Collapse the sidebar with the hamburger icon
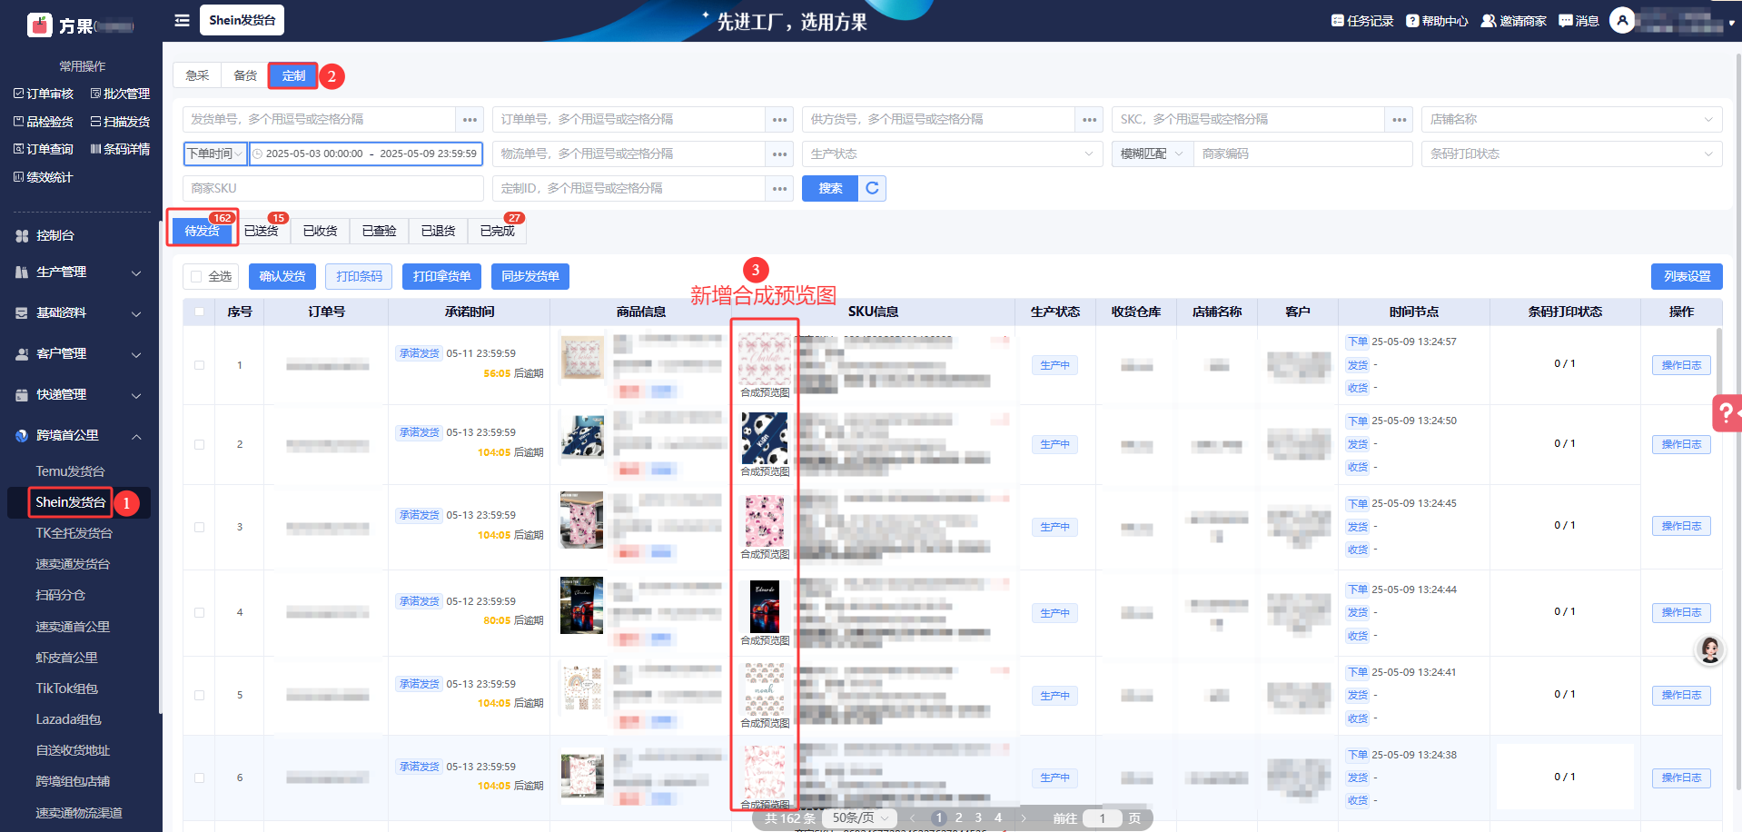1742x832 pixels. click(182, 20)
